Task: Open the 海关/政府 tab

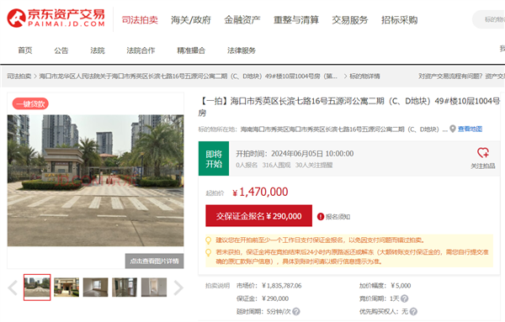Action: coord(191,20)
